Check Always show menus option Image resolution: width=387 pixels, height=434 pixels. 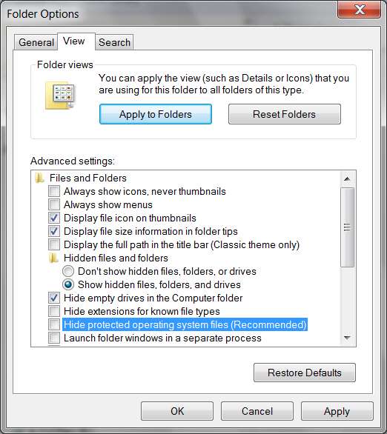click(x=53, y=204)
